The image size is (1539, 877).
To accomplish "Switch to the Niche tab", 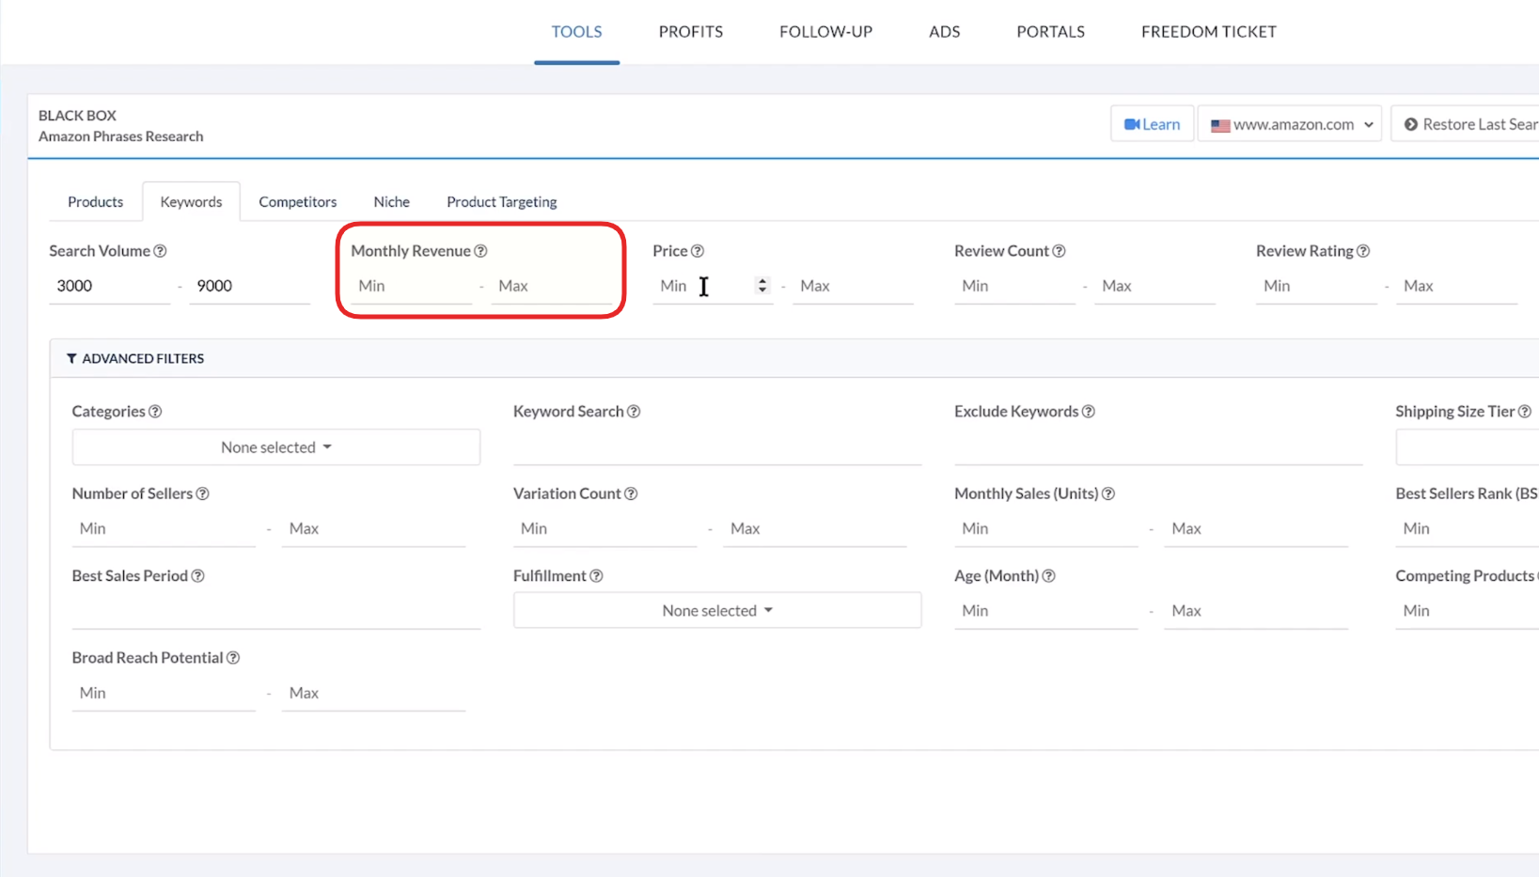I will (392, 202).
